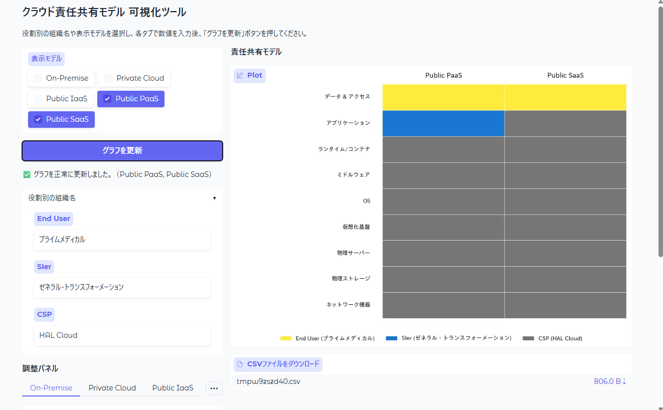Enable the On-Premise checkbox
This screenshot has width=663, height=410.
[38, 78]
